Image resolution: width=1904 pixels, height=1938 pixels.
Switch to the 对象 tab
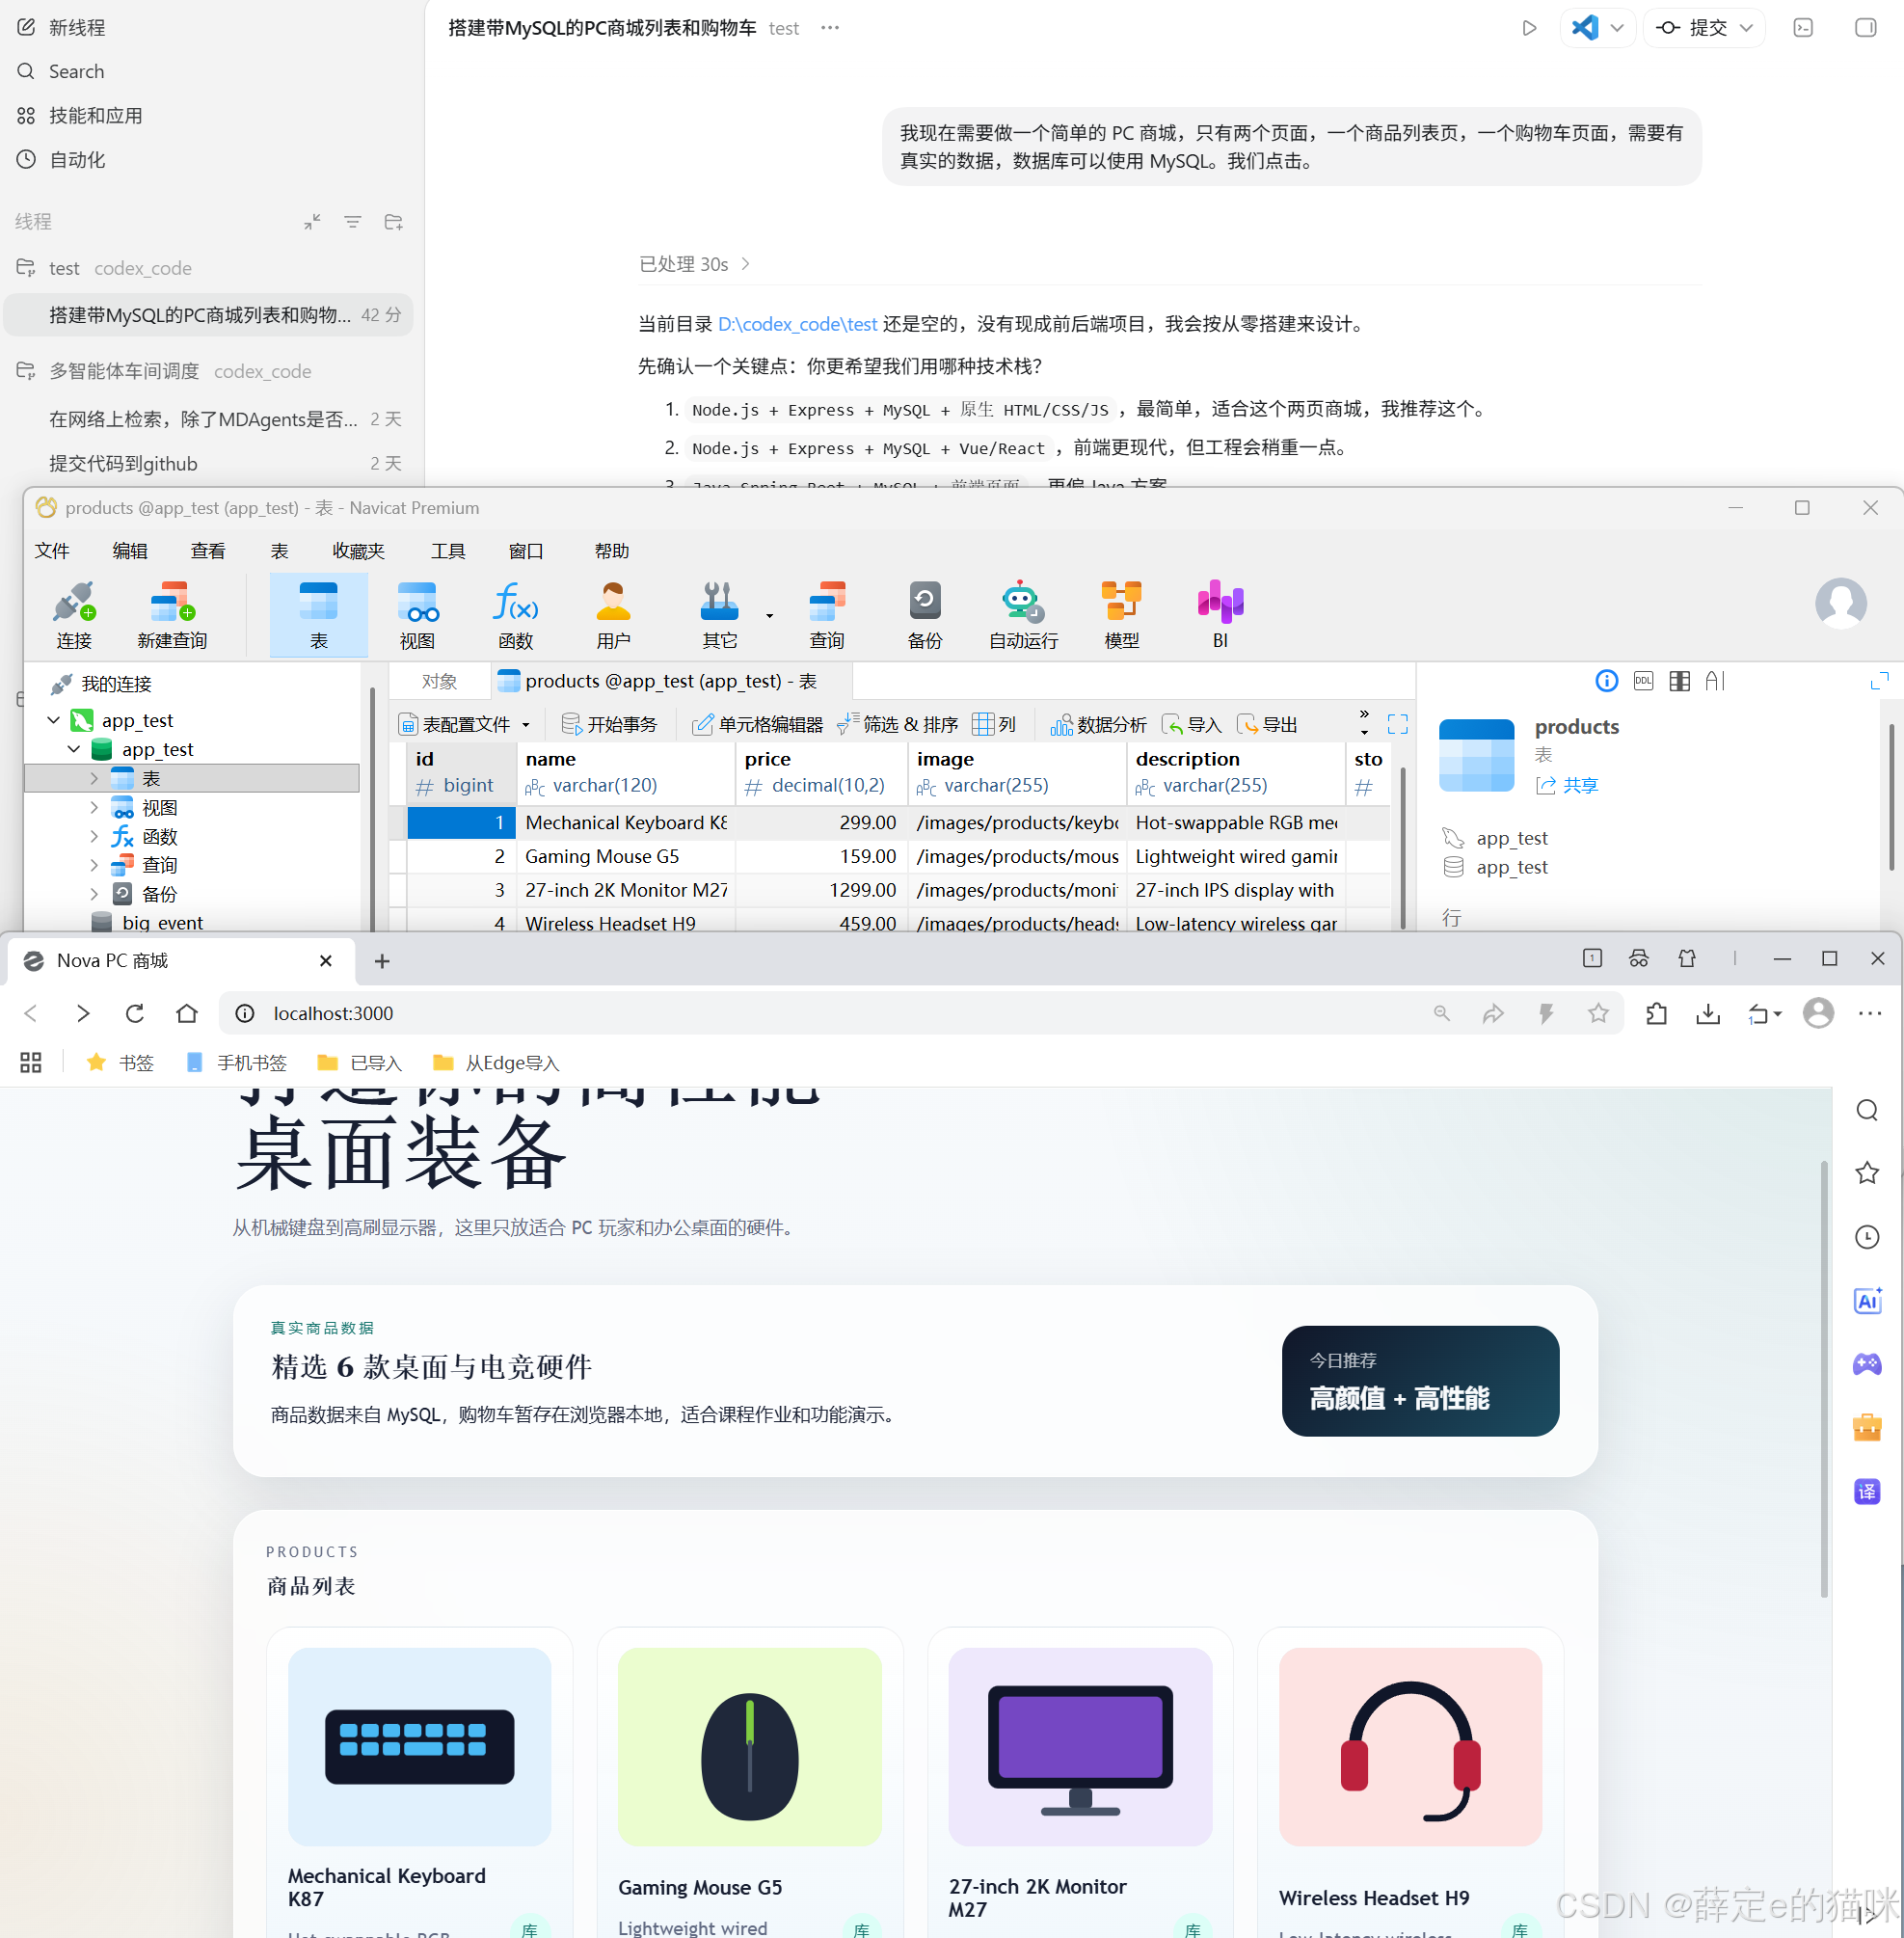439,681
